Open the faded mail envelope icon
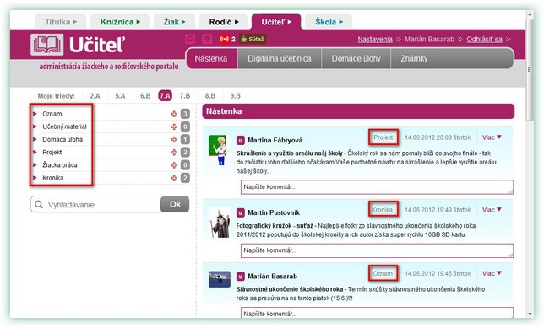Screen dimensions: 544x328 tap(190, 39)
